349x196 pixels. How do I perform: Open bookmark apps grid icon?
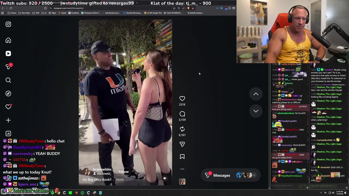(x=2, y=13)
